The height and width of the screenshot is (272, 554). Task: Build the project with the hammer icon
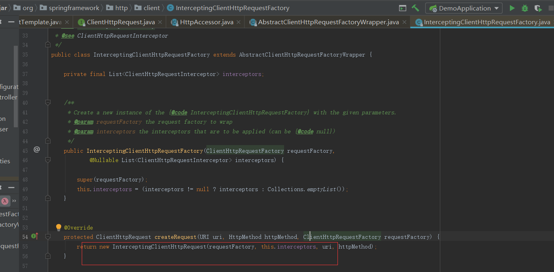tap(415, 8)
